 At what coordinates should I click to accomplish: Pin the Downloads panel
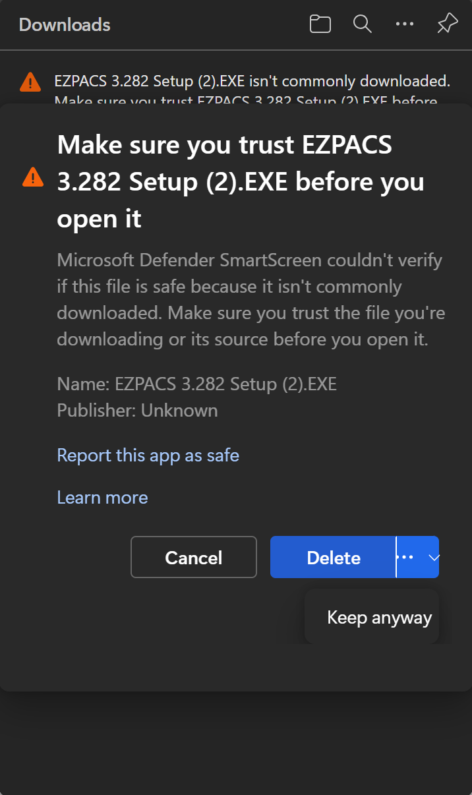coord(447,24)
